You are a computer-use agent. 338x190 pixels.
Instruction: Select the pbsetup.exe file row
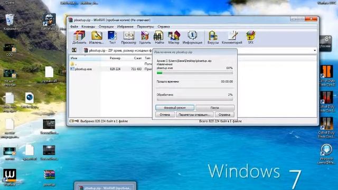(x=111, y=69)
